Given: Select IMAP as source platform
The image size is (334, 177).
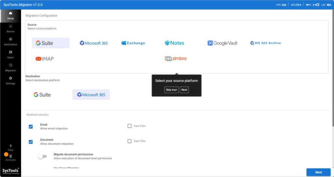Looking at the screenshot, I should click(44, 59).
